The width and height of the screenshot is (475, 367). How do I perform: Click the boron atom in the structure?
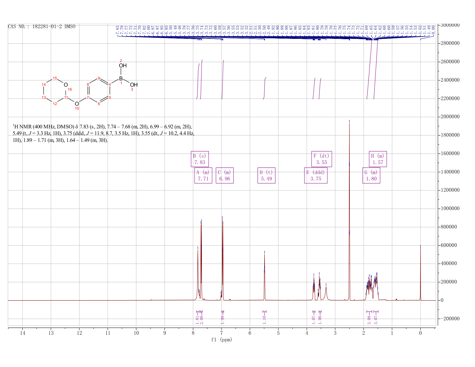click(121, 78)
